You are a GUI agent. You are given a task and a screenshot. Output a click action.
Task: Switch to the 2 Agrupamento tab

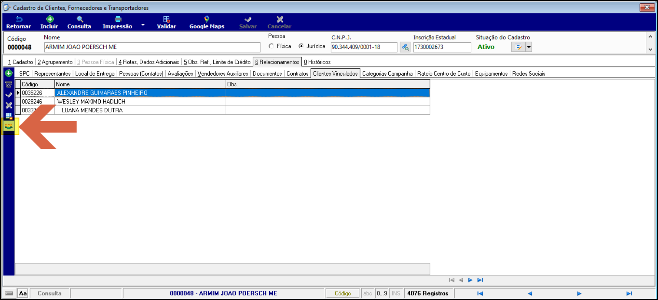pyautogui.click(x=55, y=62)
